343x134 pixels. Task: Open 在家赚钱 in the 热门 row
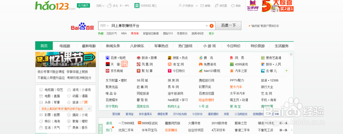tap(171, 130)
